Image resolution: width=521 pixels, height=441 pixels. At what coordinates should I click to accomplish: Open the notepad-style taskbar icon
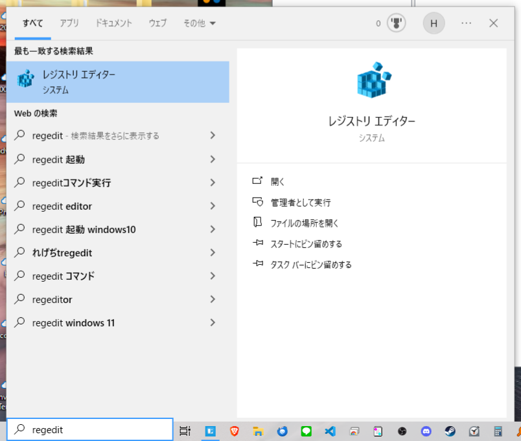tap(378, 431)
